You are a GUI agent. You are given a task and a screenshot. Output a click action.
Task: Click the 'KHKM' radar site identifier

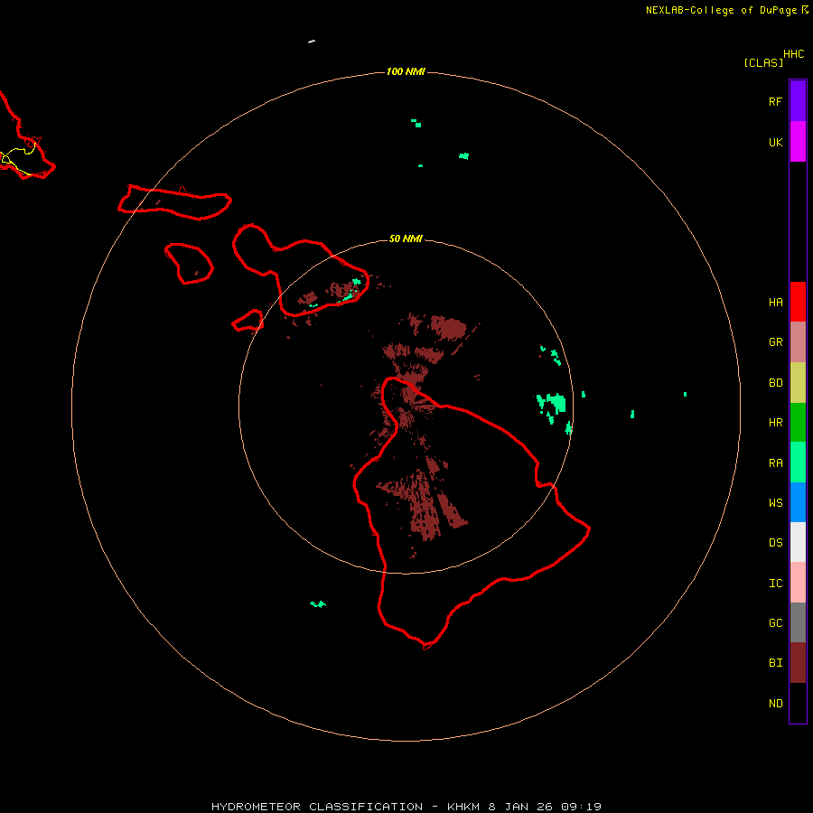click(463, 807)
